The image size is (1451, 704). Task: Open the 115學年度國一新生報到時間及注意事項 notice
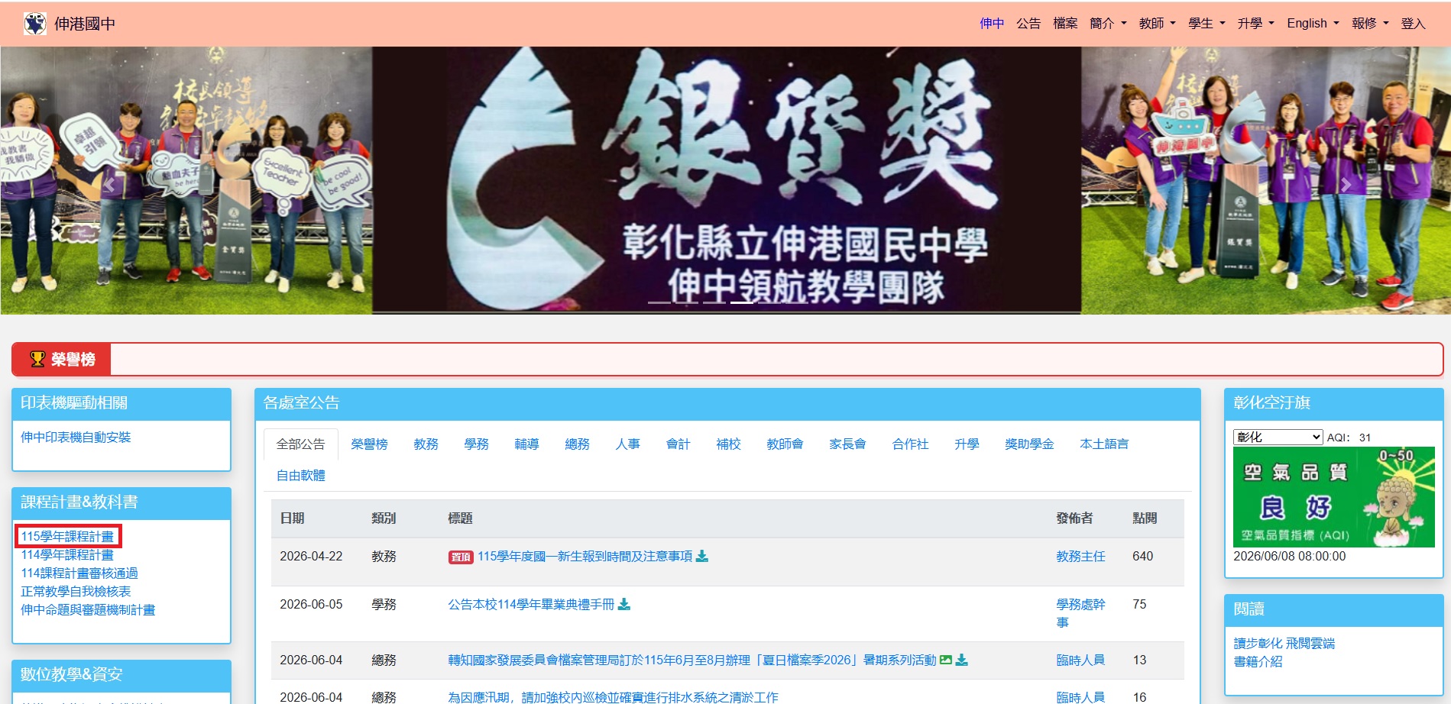(x=585, y=557)
